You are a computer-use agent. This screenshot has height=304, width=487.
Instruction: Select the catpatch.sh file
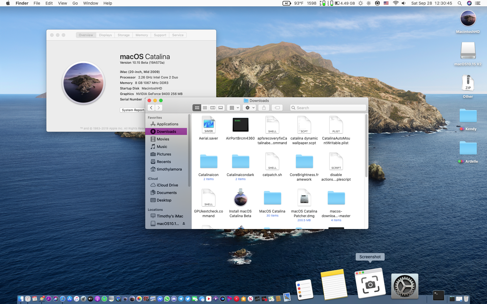(x=272, y=161)
